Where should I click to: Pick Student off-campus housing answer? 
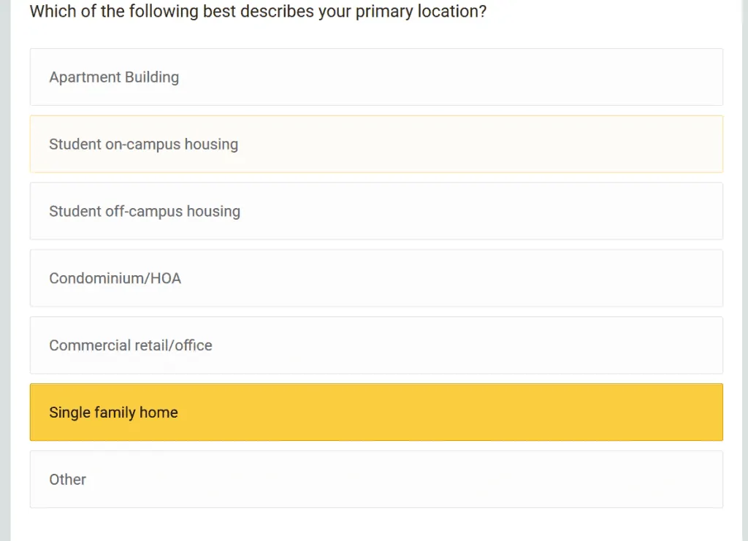click(x=376, y=212)
